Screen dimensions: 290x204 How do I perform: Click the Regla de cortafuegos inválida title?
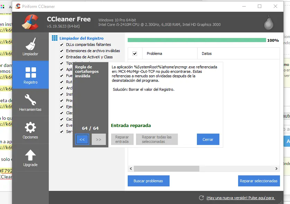click(x=87, y=71)
